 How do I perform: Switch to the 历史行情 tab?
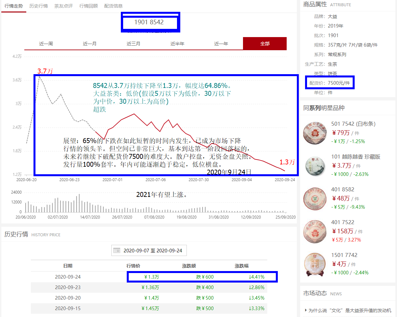(38, 6)
